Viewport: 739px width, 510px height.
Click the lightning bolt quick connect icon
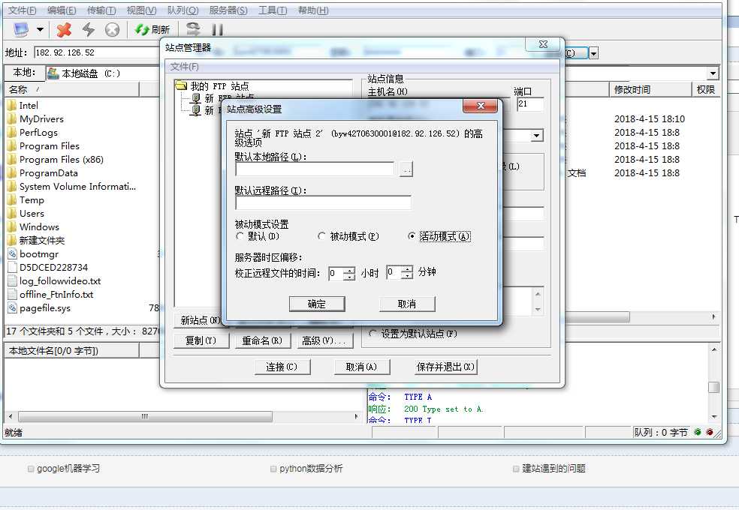(x=88, y=30)
